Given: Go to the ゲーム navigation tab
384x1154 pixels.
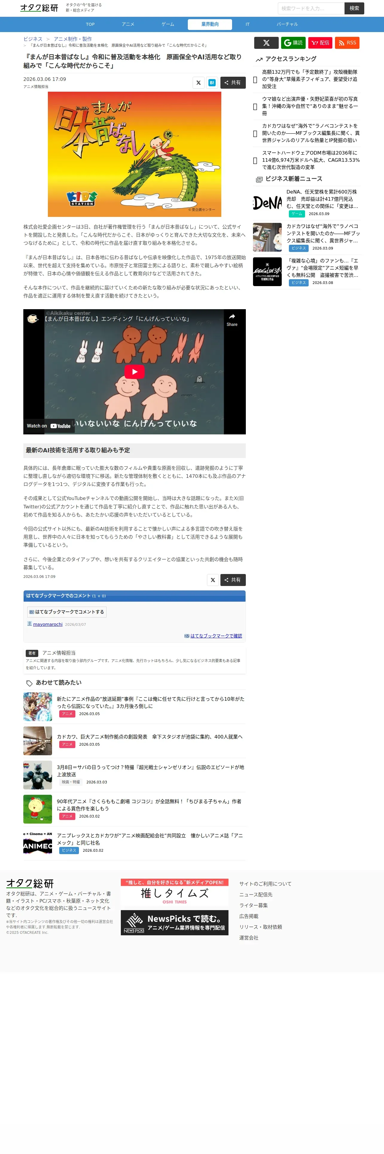Looking at the screenshot, I should [x=168, y=24].
